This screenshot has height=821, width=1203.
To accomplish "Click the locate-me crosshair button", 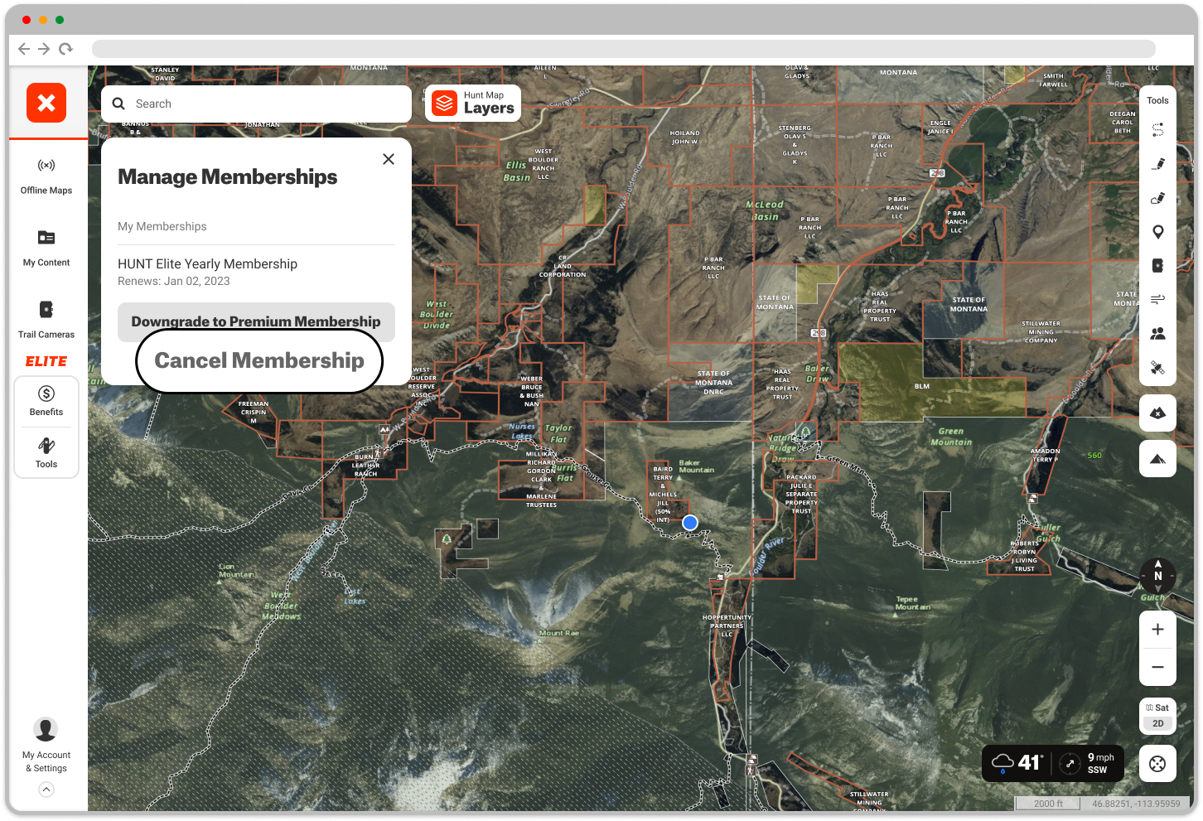I will [x=1158, y=764].
